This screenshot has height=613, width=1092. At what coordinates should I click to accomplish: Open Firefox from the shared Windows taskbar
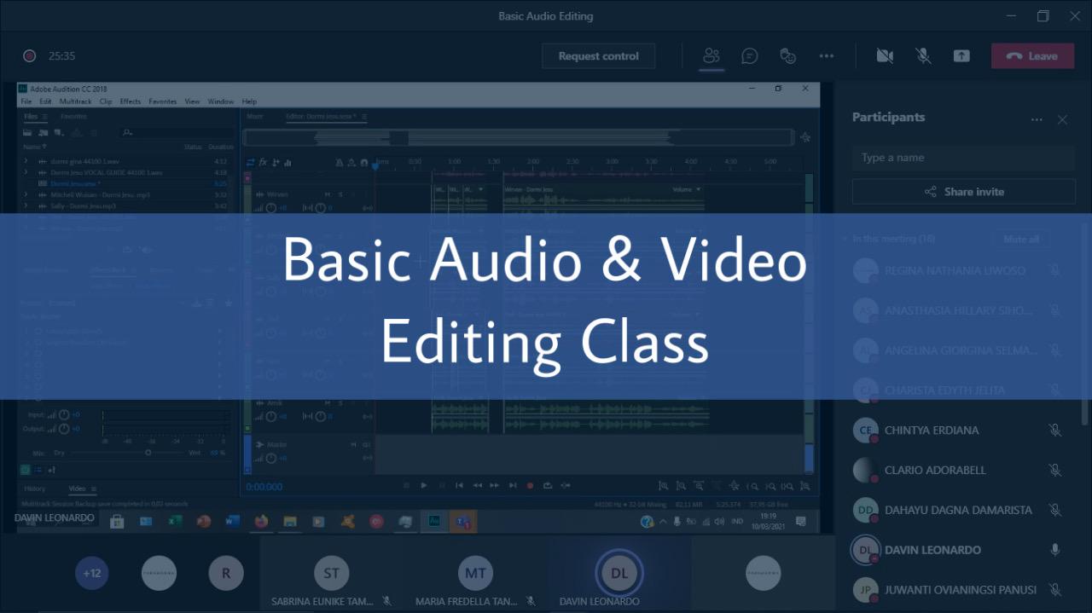click(x=261, y=521)
